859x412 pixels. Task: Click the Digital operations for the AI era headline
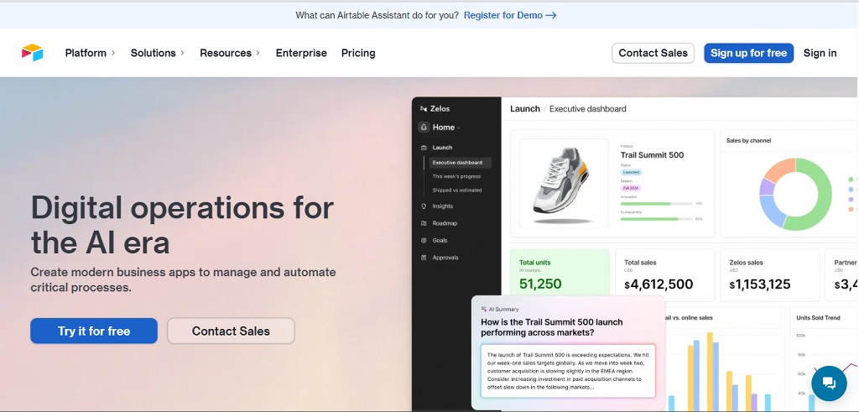click(182, 225)
